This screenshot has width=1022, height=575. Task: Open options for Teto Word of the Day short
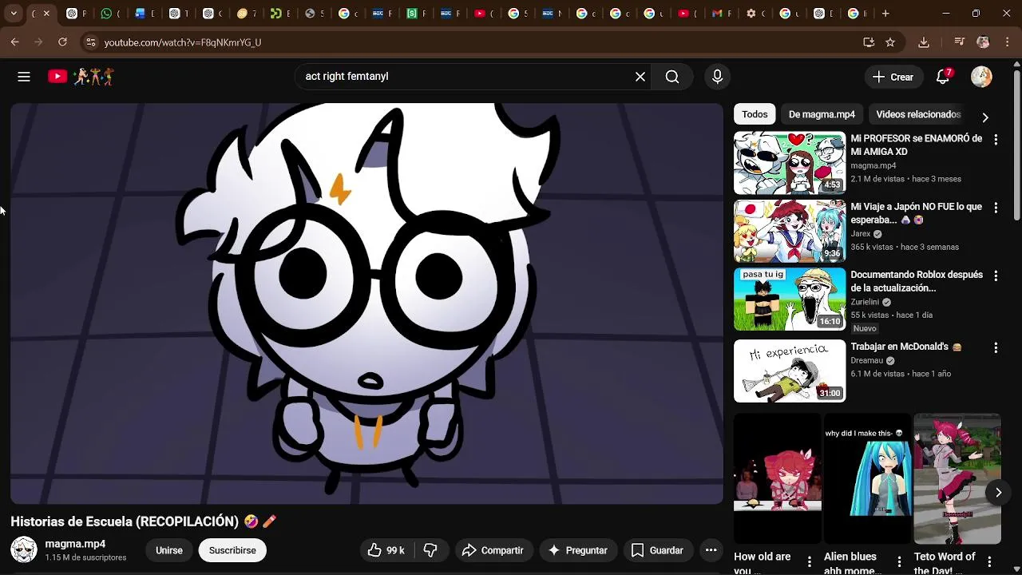[989, 561]
